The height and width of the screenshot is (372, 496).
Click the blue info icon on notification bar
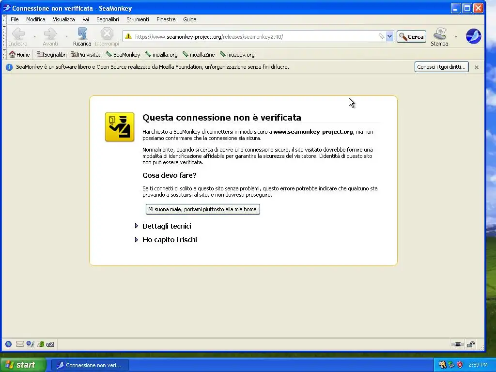pos(9,67)
